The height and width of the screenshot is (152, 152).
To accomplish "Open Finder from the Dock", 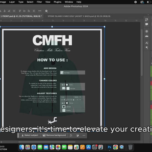I will [x=22, y=147].
